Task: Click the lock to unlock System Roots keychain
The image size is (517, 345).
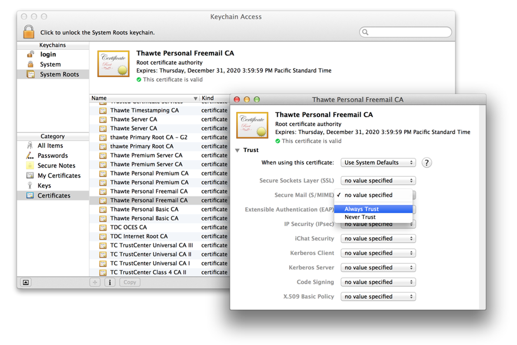Action: 28,32
